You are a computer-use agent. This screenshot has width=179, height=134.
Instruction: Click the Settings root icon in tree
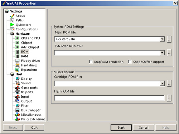click(7, 11)
